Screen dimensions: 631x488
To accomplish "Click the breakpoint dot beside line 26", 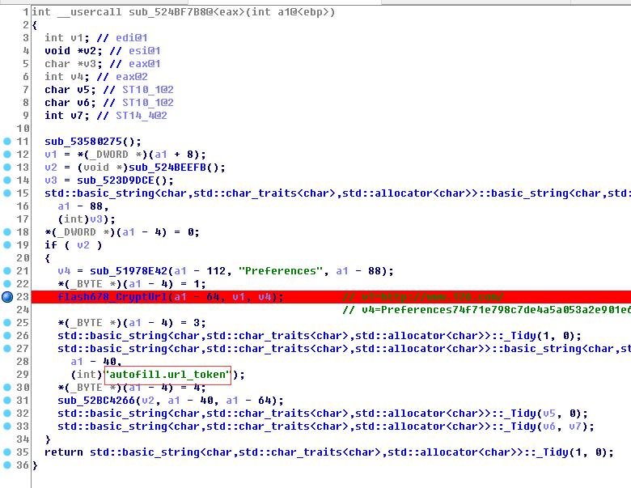I will pos(7,335).
